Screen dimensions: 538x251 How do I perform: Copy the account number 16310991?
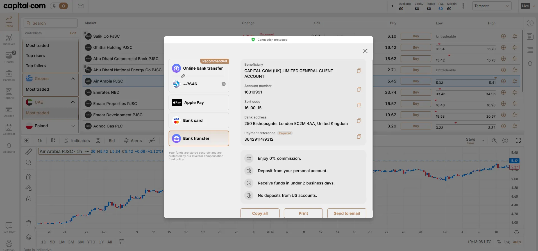[359, 89]
